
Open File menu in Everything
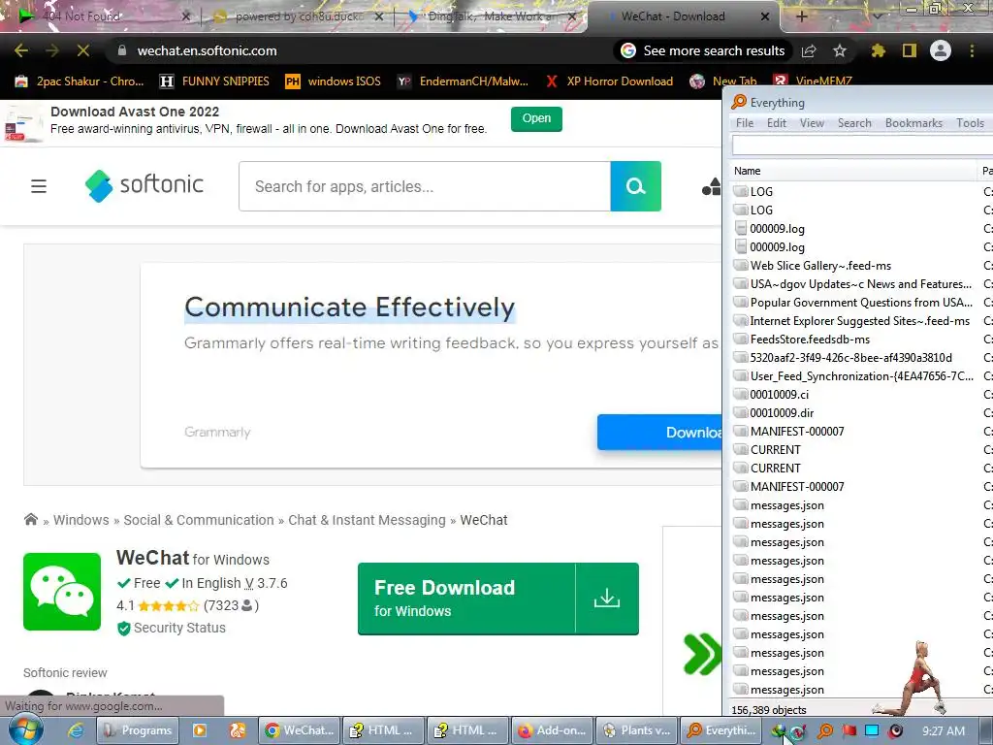point(745,123)
